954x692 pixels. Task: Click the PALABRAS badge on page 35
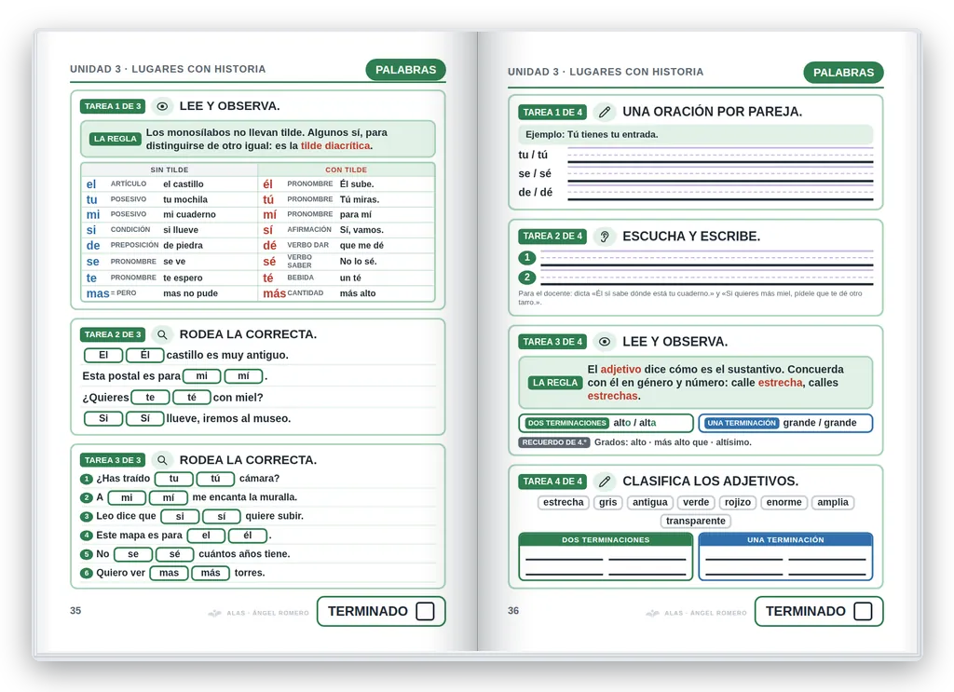tap(406, 70)
